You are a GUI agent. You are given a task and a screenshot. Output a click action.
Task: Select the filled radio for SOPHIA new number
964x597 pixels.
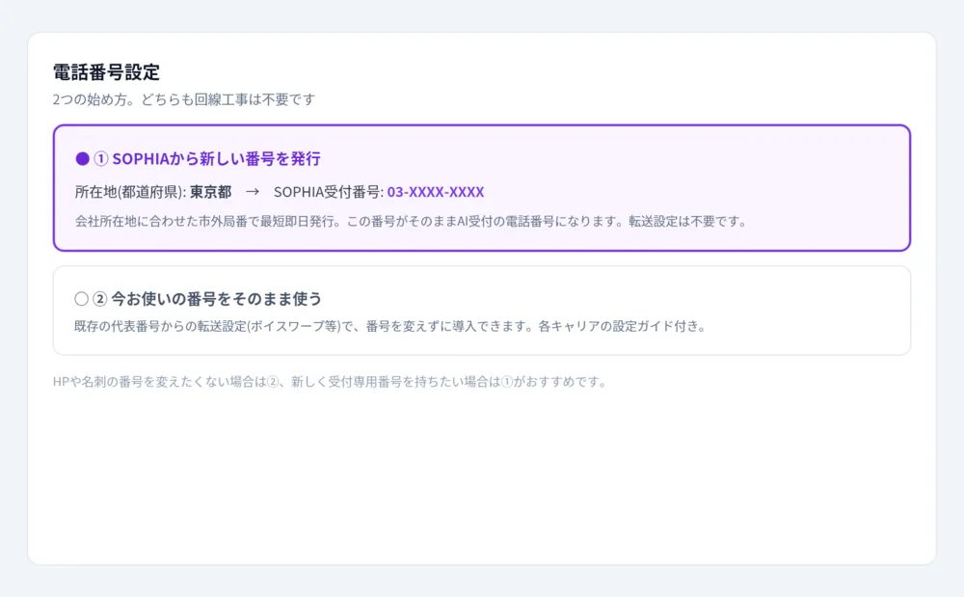coord(82,158)
